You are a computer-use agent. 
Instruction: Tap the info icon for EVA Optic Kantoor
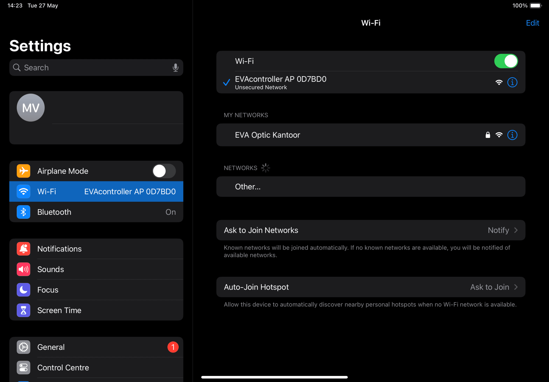[x=512, y=135]
